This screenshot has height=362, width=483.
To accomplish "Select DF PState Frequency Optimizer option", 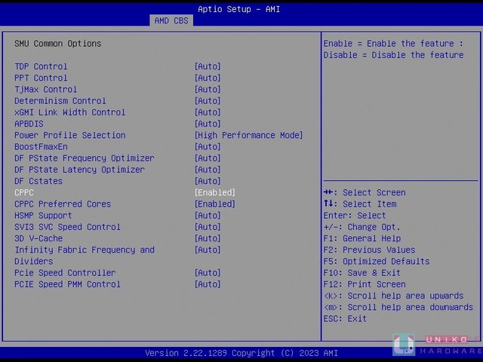I will [x=84, y=158].
